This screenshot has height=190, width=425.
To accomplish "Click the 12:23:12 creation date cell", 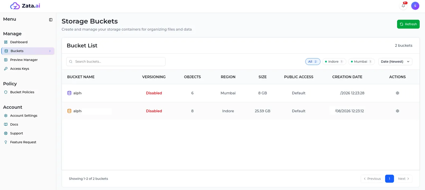I will (350, 111).
